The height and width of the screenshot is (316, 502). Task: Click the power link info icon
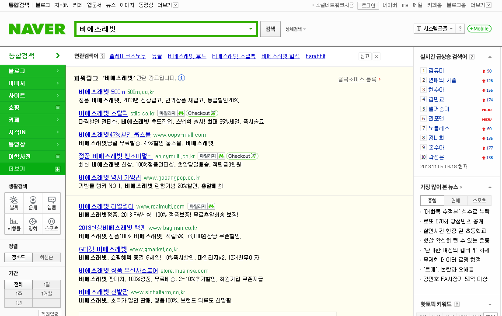click(181, 78)
